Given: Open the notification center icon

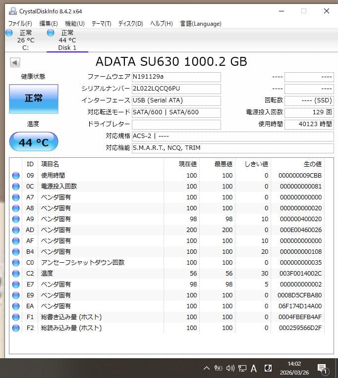Looking at the screenshot, I should click(323, 369).
